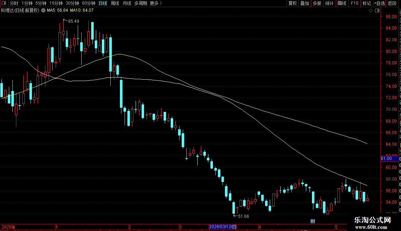The height and width of the screenshot is (231, 401).
Task: Click the MA5: 56.84 indicator label
Action: (x=57, y=11)
